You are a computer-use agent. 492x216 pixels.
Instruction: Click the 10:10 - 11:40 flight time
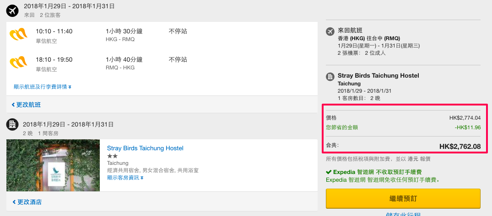[54, 32]
